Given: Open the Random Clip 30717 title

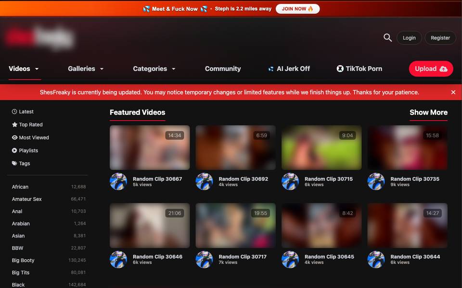Looking at the screenshot, I should tap(243, 256).
